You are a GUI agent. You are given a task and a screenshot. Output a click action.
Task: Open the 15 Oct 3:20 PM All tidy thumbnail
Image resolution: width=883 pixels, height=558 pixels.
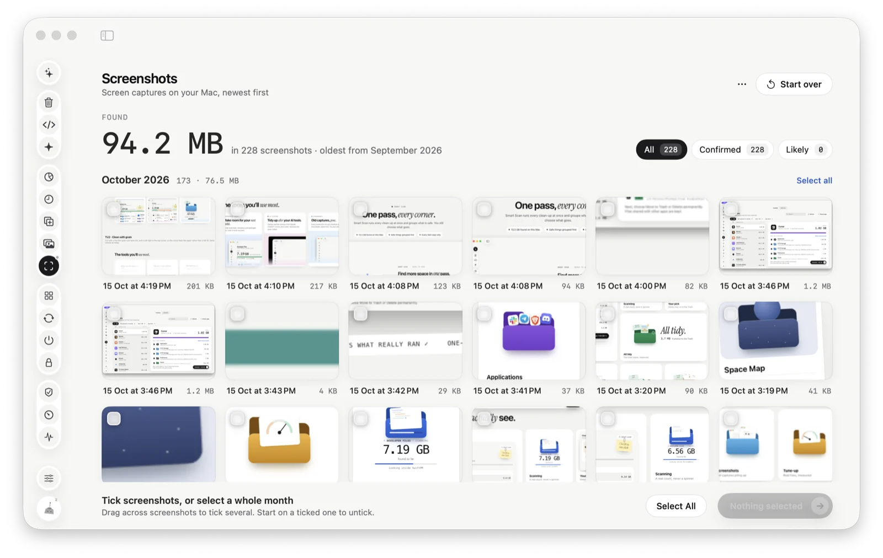[x=652, y=341]
